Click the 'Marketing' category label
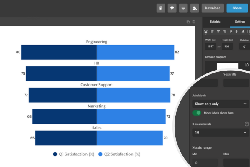 [97, 106]
